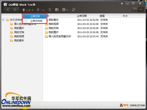The width and height of the screenshot is (147, 110).
Task: Go back with the left arrow button
Action: 7,10
